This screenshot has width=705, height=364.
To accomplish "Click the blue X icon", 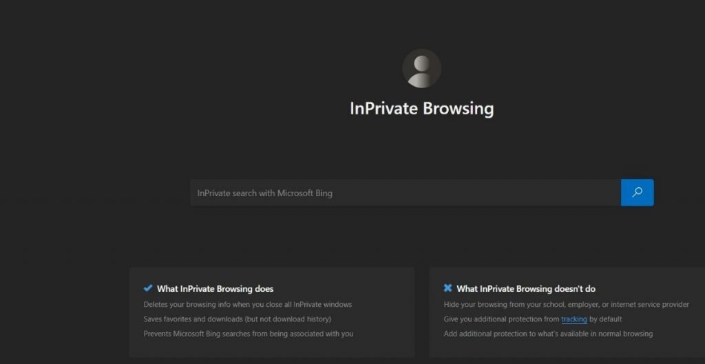I will tap(448, 288).
